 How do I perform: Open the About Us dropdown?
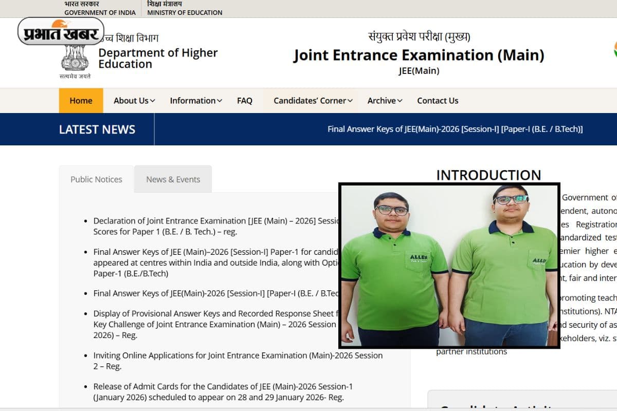tap(134, 101)
